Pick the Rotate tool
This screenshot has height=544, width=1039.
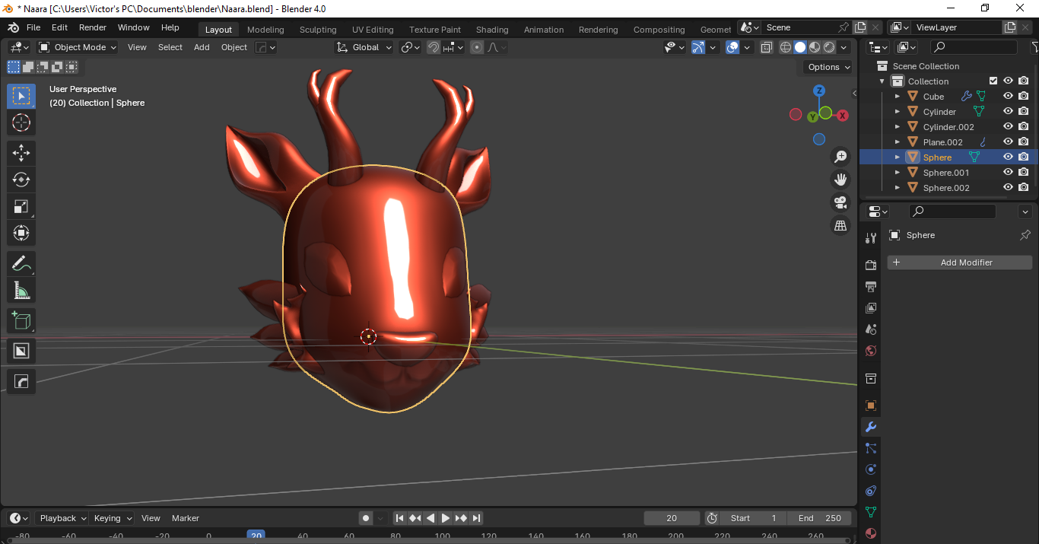tap(21, 180)
